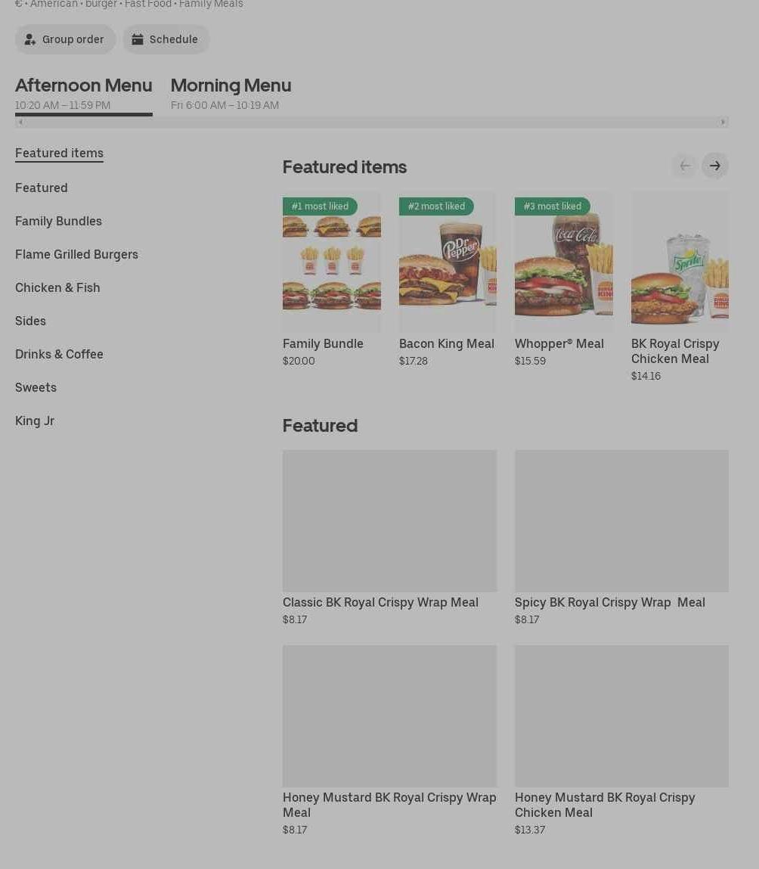Go to Flame Grilled Burgers section
The image size is (759, 869).
(x=76, y=254)
